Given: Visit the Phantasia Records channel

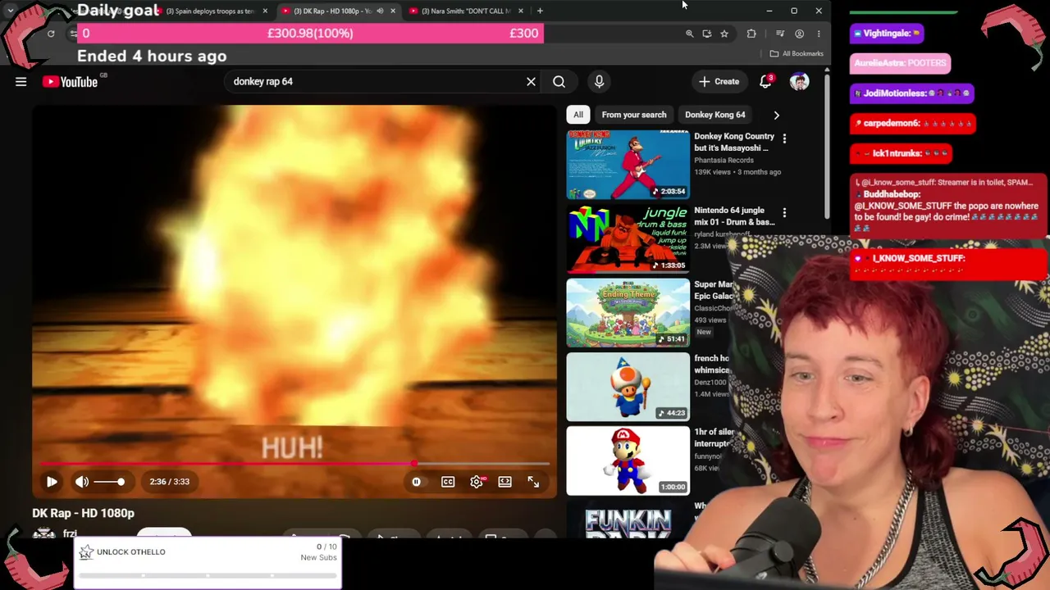Looking at the screenshot, I should [724, 160].
